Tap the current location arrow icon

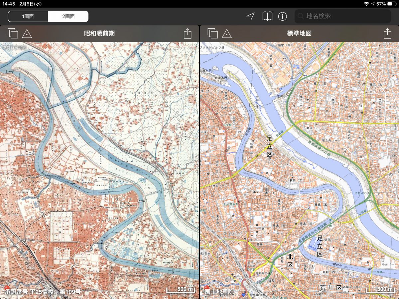(x=250, y=16)
